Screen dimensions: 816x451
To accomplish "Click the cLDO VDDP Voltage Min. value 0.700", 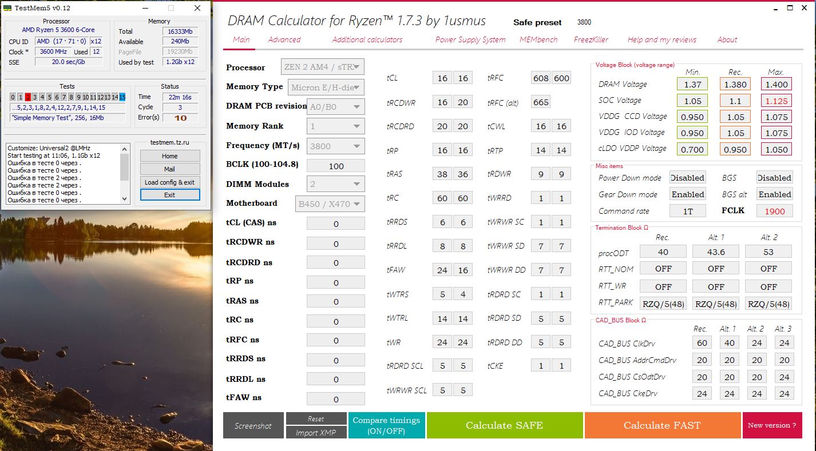I will pos(692,149).
